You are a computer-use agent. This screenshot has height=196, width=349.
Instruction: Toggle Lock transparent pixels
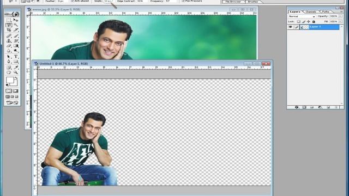click(x=299, y=22)
